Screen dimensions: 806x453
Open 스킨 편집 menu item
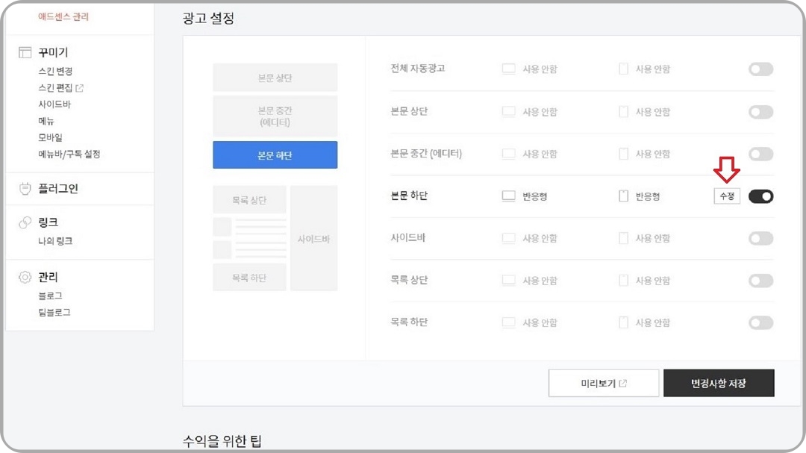pyautogui.click(x=55, y=88)
